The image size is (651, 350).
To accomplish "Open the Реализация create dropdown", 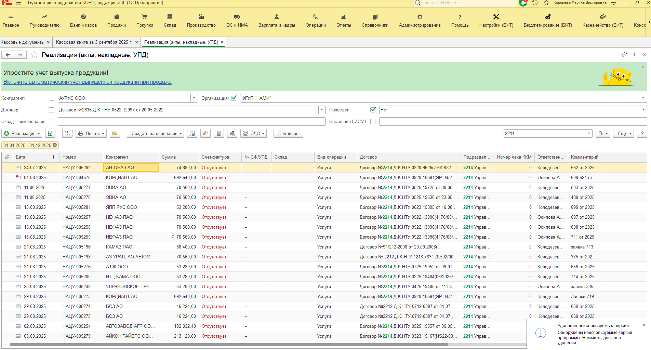I will click(22, 134).
